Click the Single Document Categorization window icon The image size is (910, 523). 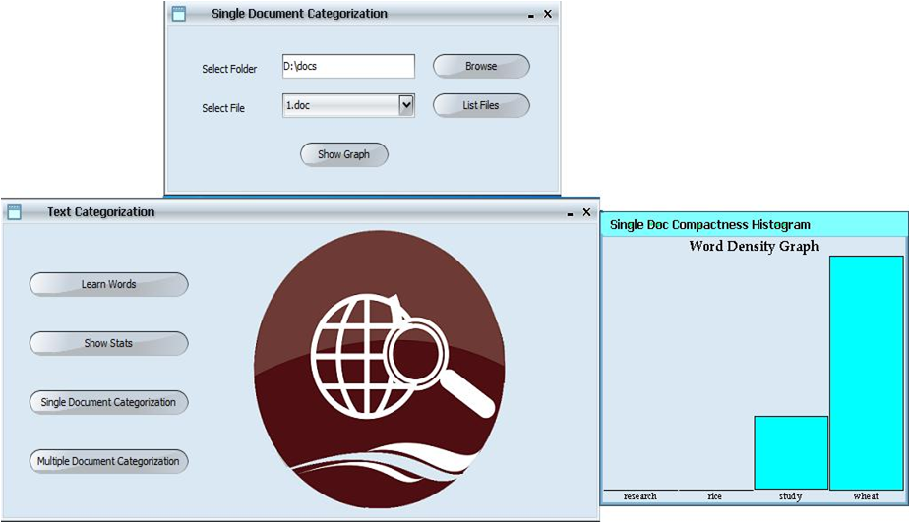pyautogui.click(x=178, y=14)
